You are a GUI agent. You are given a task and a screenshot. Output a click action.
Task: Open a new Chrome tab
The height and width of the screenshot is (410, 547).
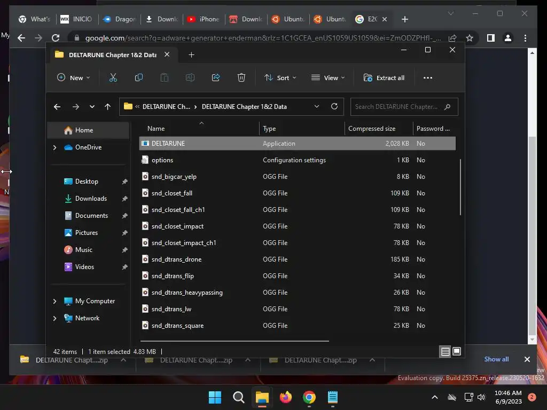(405, 19)
